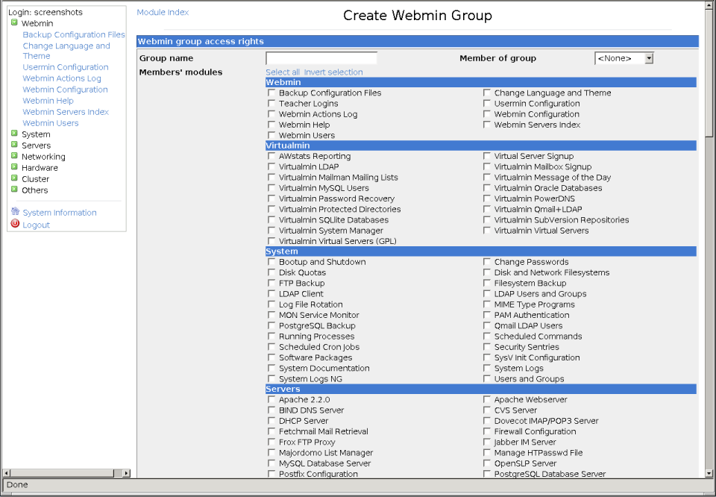
Task: Expand the Networking category in sidebar
Action: [14, 156]
